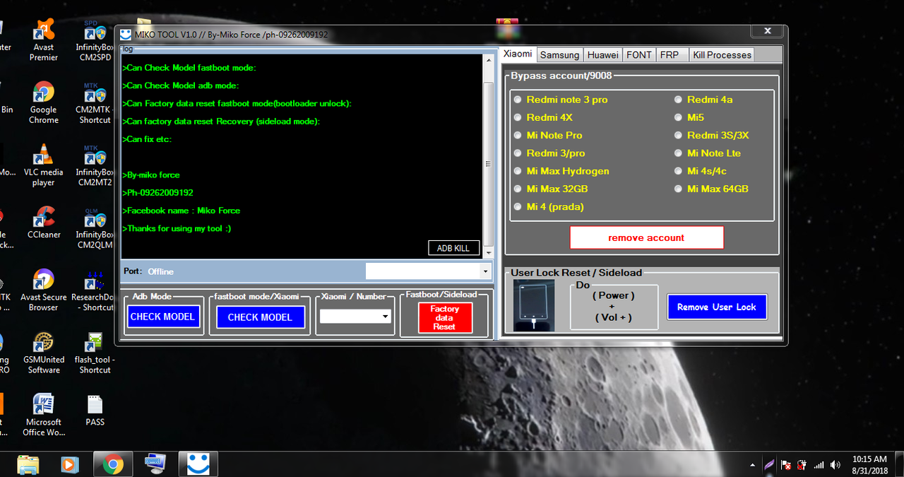
Task: Select Redmi 3/pro radio button
Action: point(518,153)
